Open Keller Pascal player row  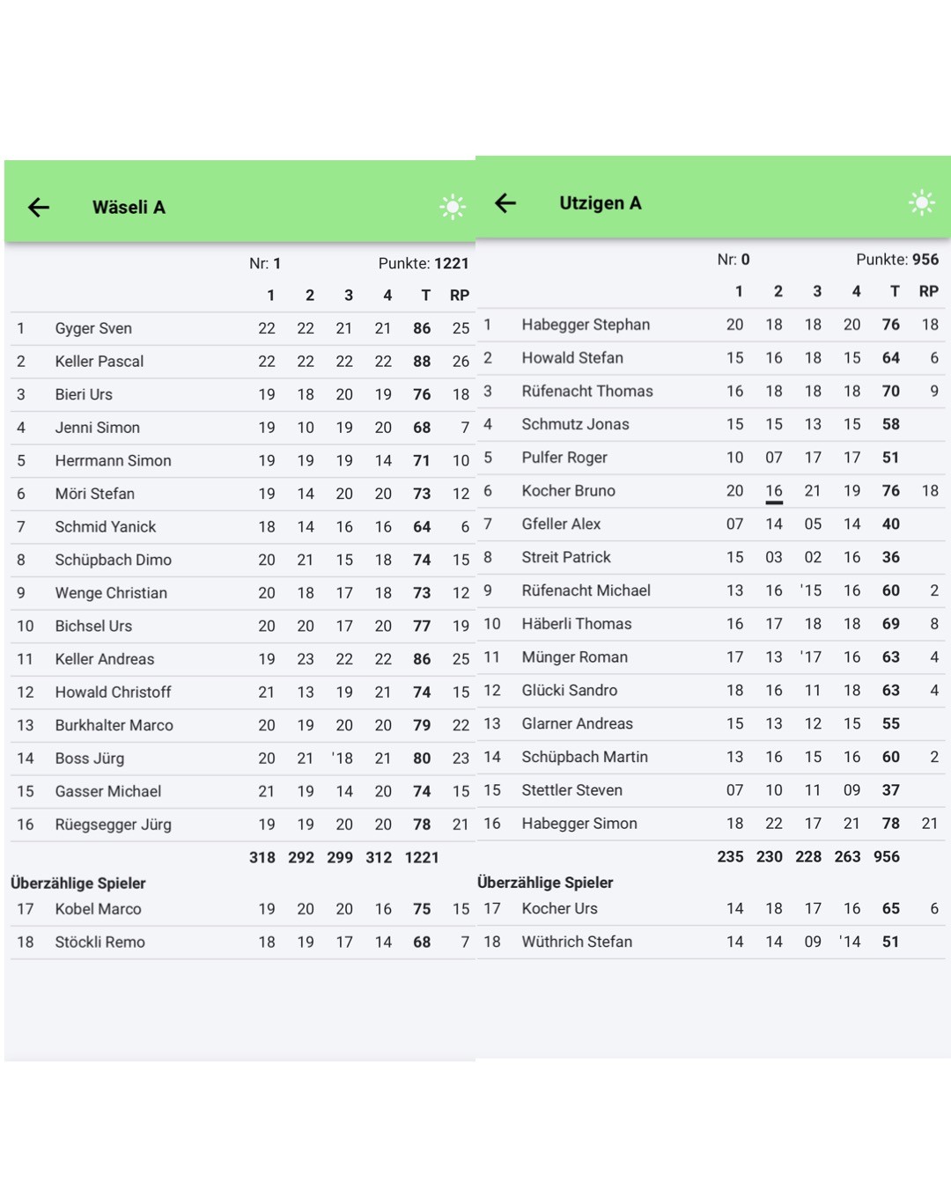click(99, 362)
